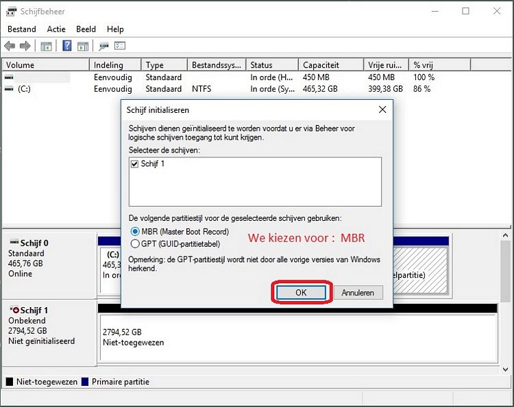Click the Schijf 0 disk icon

[14, 242]
